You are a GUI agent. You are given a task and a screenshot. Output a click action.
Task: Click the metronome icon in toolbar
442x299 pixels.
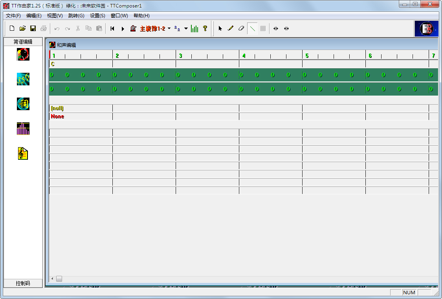[x=133, y=28]
